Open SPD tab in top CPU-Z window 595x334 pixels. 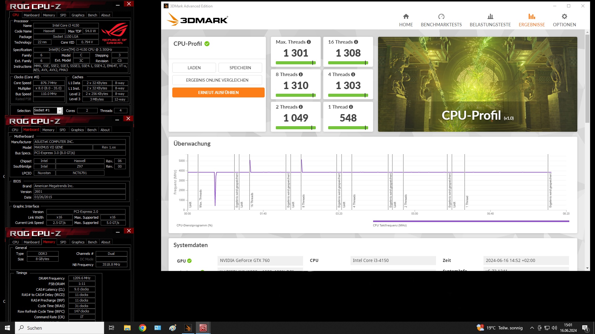[63, 15]
